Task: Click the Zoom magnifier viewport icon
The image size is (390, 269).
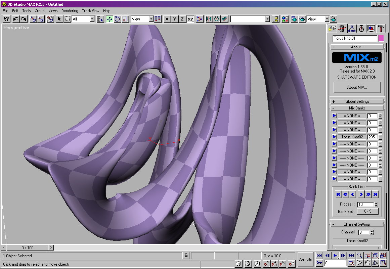Action: pyautogui.click(x=360, y=255)
